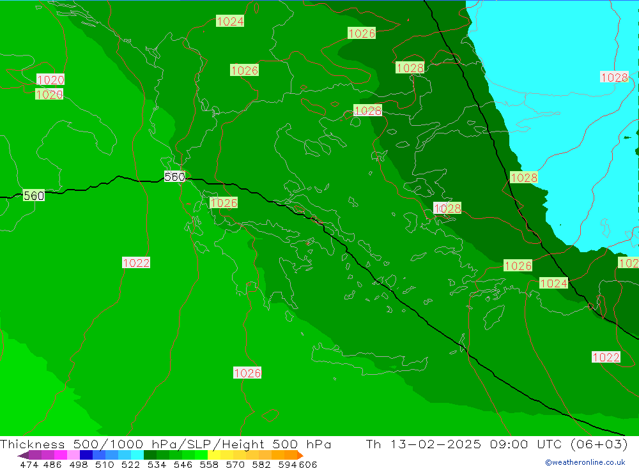Select the 582 legend value

(x=261, y=464)
